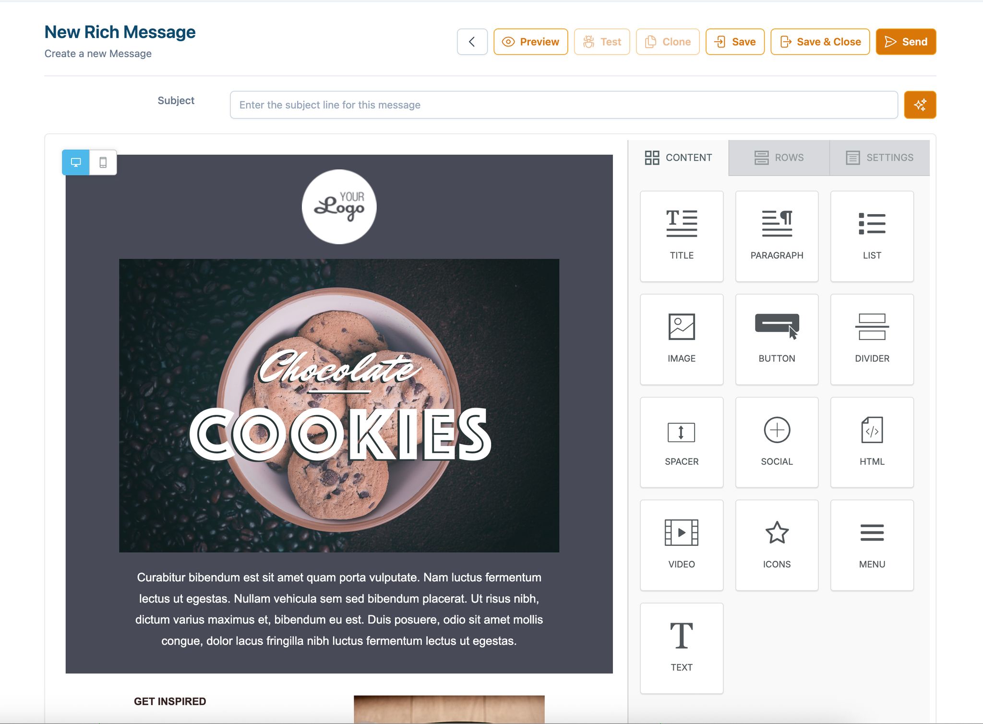Click the Button content block
Viewport: 983px width, 724px height.
click(777, 339)
